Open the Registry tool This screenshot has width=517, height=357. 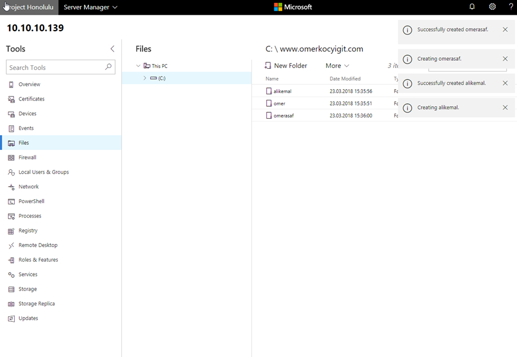tap(61, 230)
